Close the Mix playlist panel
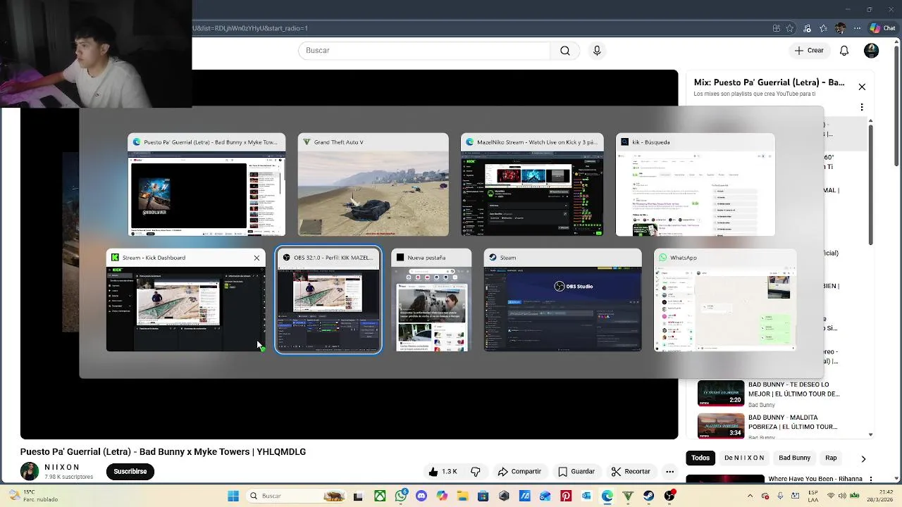The height and width of the screenshot is (507, 902). click(862, 87)
